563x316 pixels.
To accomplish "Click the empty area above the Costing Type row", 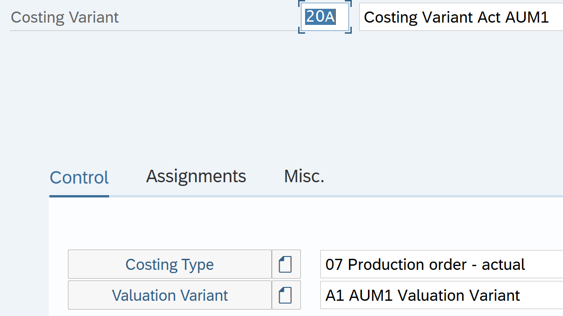I will coord(277,226).
